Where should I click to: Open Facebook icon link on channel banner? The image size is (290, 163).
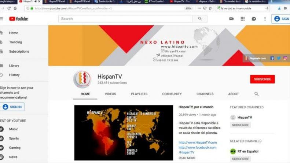tap(272, 58)
